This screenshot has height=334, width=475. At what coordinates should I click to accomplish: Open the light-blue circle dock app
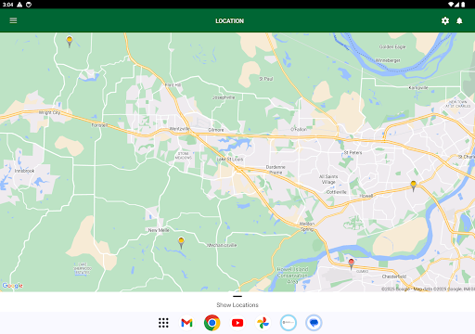tap(289, 323)
